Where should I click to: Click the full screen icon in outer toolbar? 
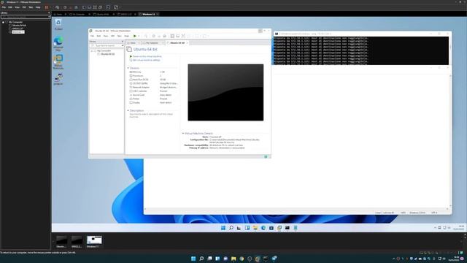tap(95, 7)
